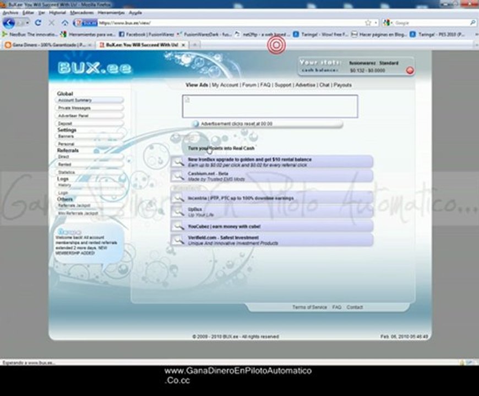
Task: Close the BuX.ee tab
Action: (183, 45)
